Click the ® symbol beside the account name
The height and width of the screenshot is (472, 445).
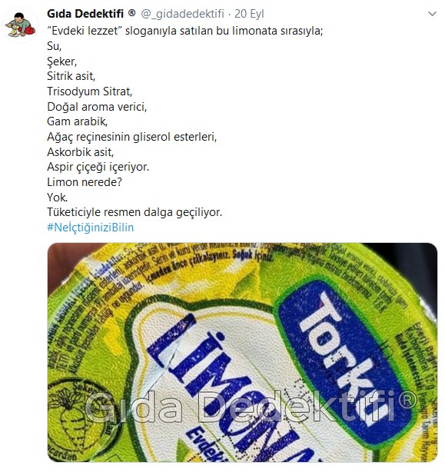click(131, 13)
